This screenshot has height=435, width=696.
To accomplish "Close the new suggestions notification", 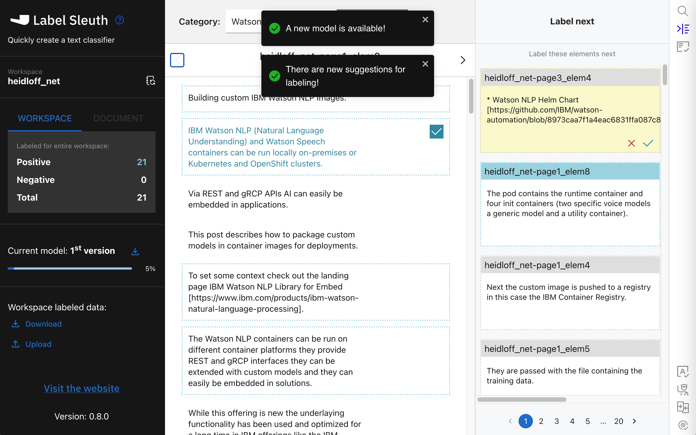I will (425, 64).
